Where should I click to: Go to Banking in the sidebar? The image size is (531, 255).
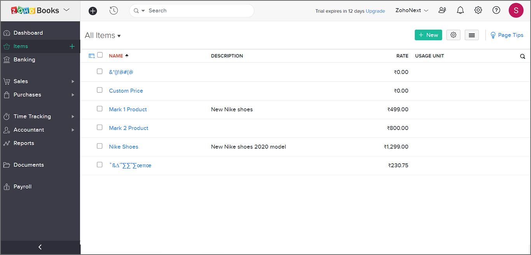click(x=24, y=59)
